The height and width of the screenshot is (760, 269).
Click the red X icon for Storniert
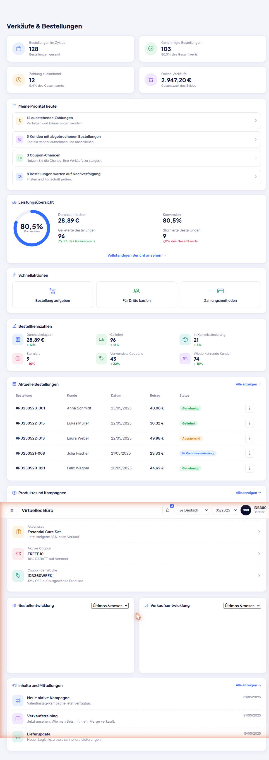click(18, 358)
